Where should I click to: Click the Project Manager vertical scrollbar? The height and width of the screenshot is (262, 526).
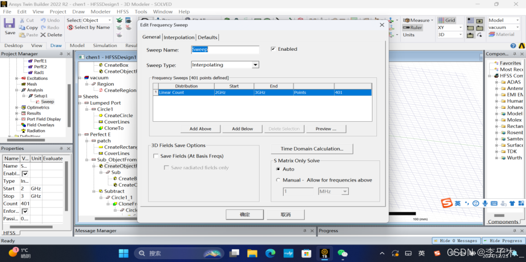[x=69, y=106]
